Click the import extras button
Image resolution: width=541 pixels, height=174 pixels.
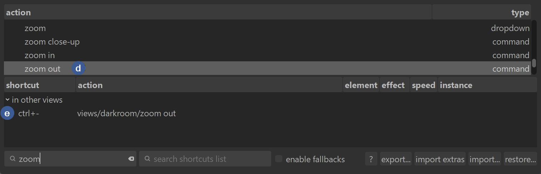coord(440,159)
